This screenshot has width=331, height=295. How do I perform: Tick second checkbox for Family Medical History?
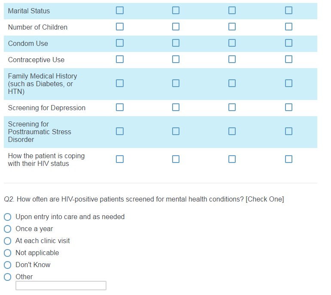(x=176, y=83)
